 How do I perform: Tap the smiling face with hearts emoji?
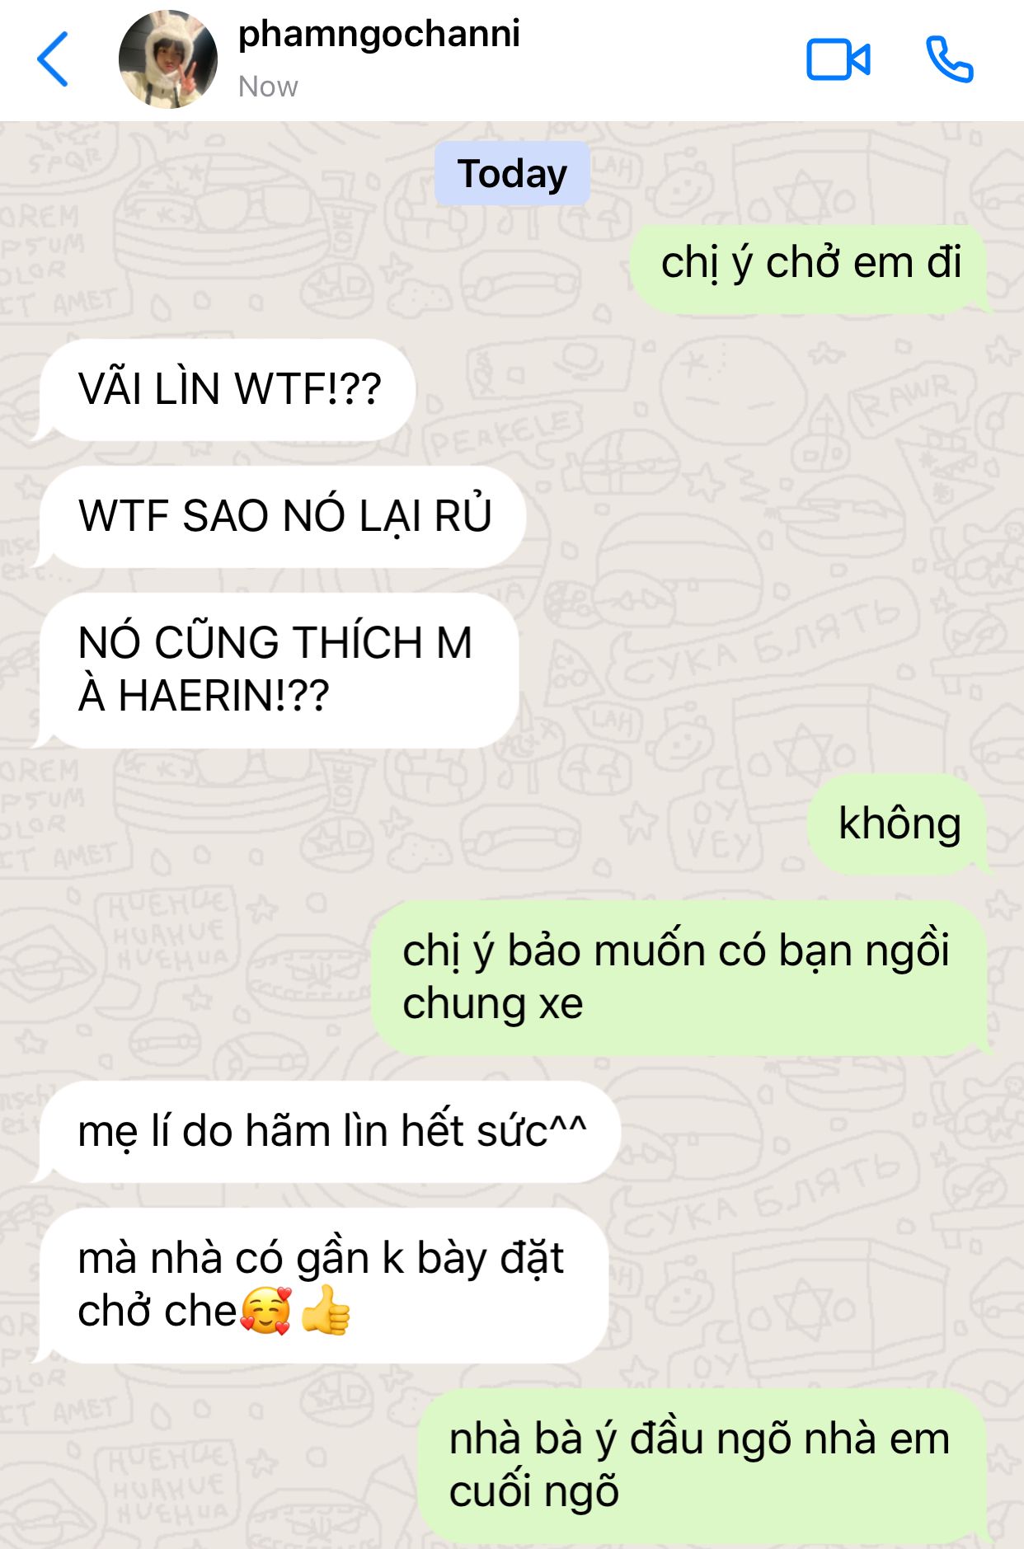(x=265, y=1310)
